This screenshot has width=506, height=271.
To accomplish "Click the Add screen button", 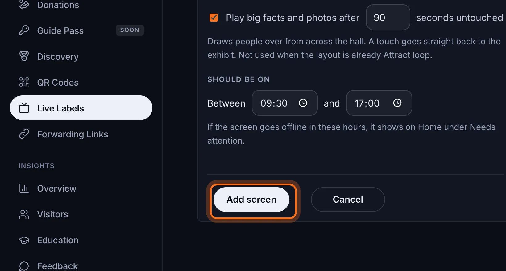I will point(251,200).
